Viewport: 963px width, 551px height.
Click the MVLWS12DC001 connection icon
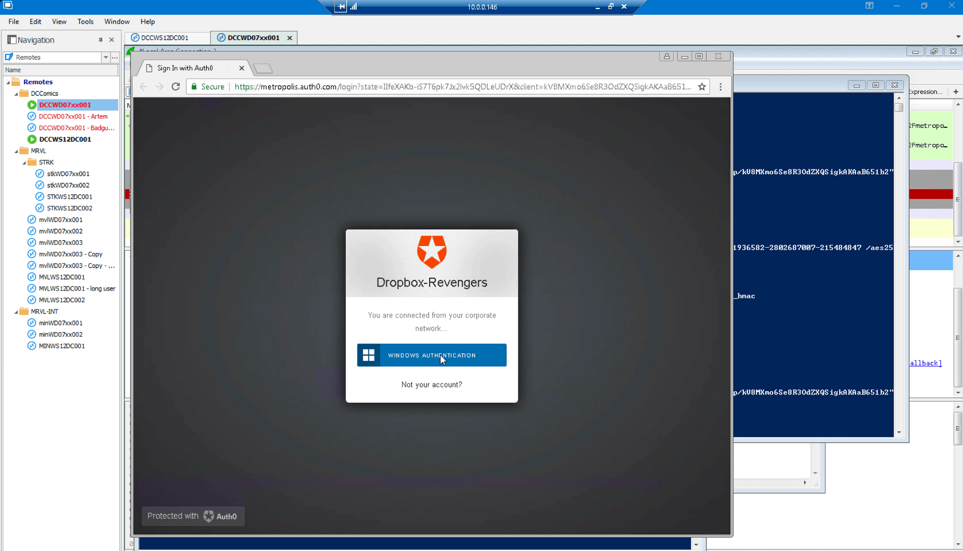coord(32,277)
